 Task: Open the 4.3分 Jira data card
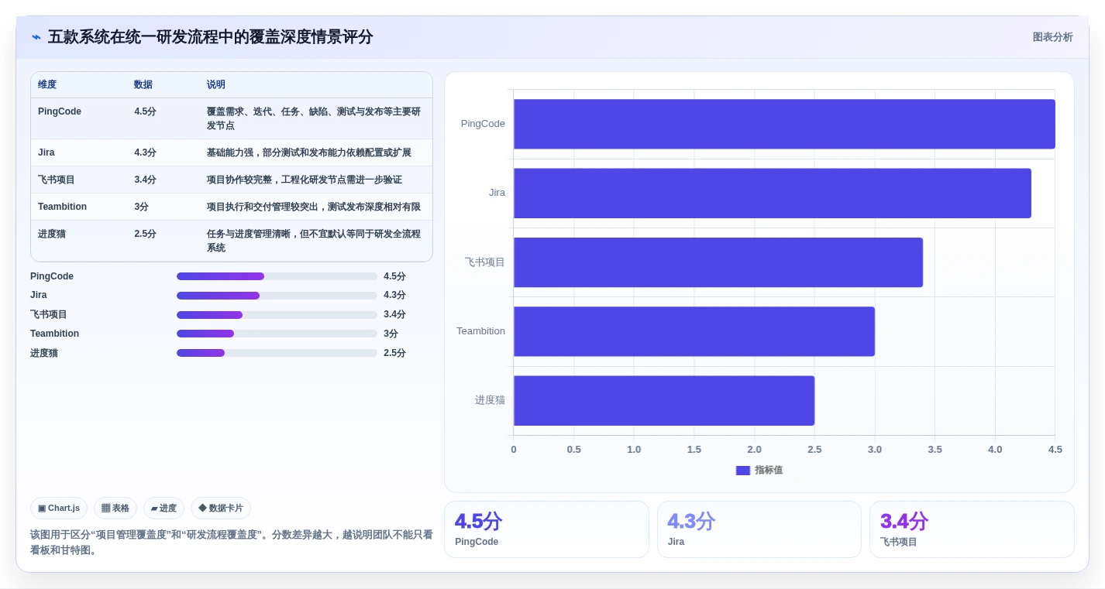pyautogui.click(x=759, y=529)
